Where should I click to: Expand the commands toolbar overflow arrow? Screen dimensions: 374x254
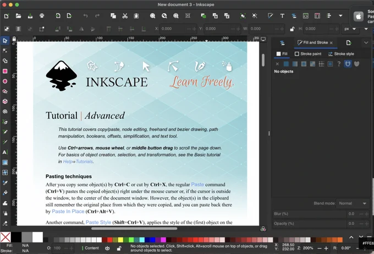340,16
